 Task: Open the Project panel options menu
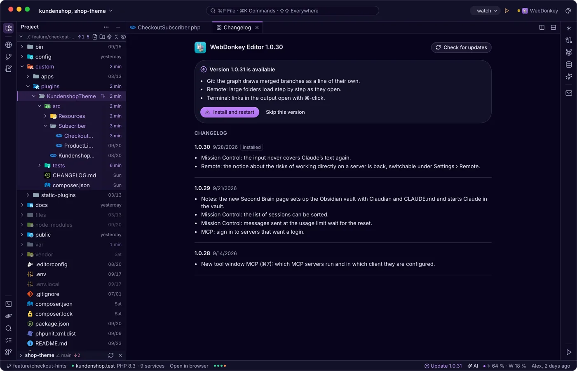106,27
